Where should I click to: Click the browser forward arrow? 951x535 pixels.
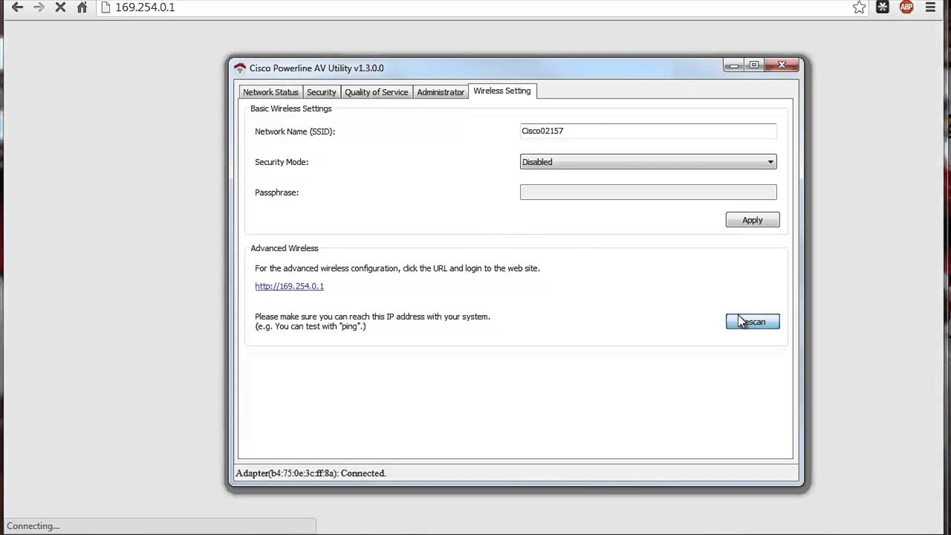coord(39,7)
